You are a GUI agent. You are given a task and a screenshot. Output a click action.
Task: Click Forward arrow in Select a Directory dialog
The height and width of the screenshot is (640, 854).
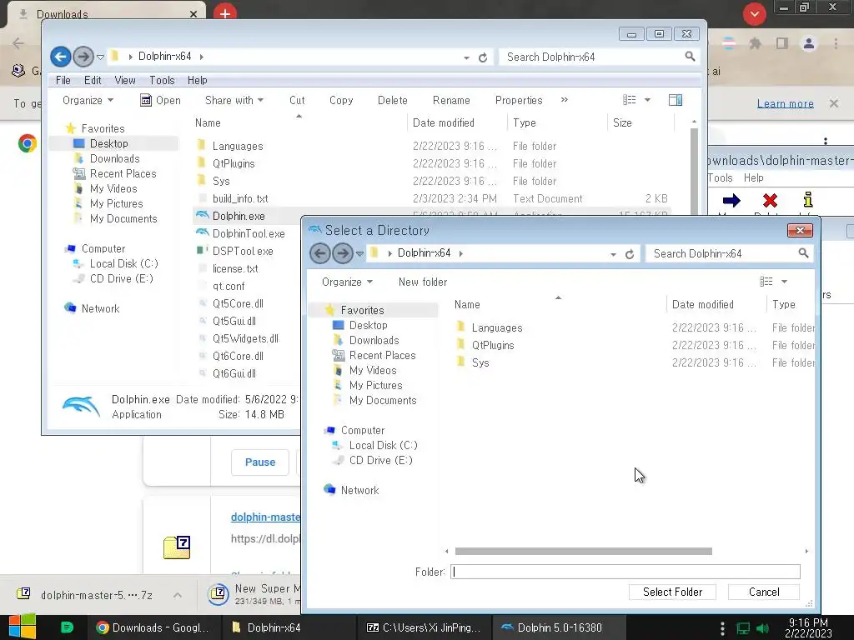tap(343, 253)
